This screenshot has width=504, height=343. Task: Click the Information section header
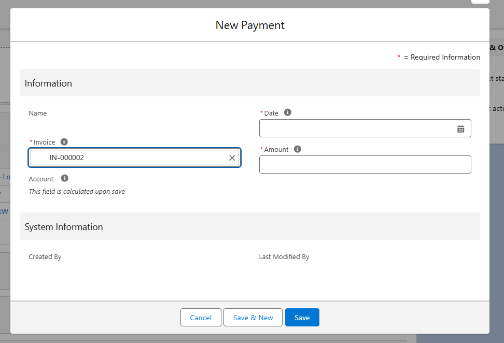(x=48, y=83)
